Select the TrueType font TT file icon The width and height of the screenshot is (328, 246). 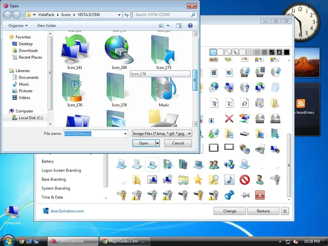(x=214, y=103)
